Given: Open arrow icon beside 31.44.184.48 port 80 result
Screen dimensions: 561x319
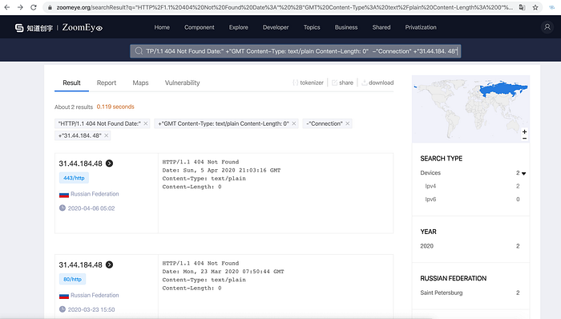Looking at the screenshot, I should click(110, 264).
